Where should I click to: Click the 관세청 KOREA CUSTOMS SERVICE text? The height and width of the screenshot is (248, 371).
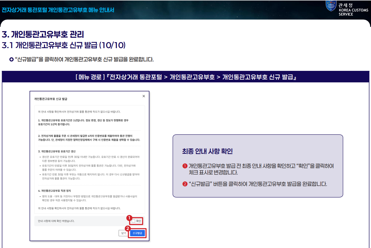[x=353, y=9]
